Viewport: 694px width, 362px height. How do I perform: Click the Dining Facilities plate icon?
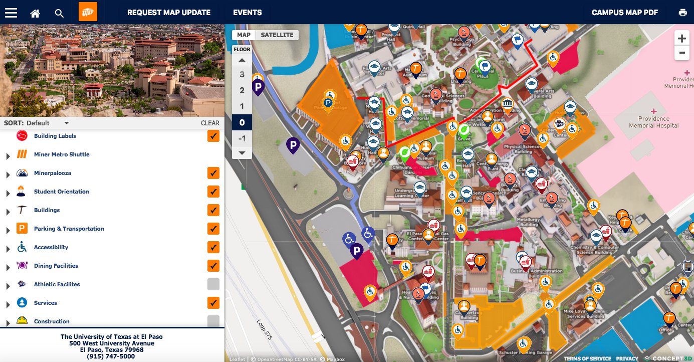tap(22, 266)
